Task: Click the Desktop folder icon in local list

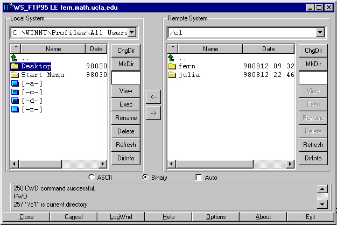Action: 15,66
